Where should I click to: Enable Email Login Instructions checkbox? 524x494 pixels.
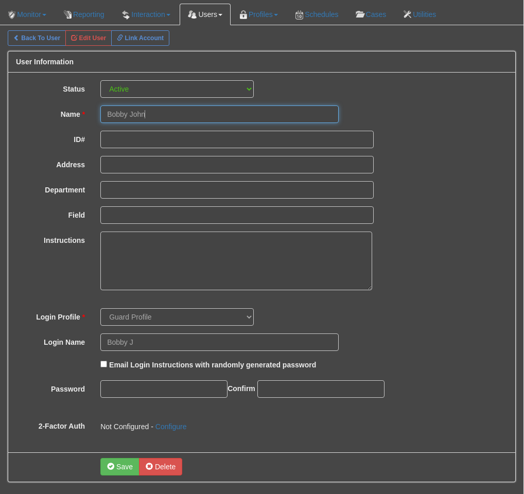pos(104,364)
